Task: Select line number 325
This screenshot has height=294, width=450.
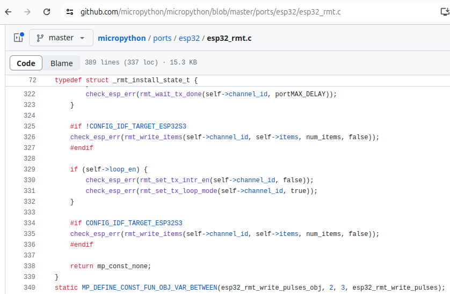Action: pos(30,126)
